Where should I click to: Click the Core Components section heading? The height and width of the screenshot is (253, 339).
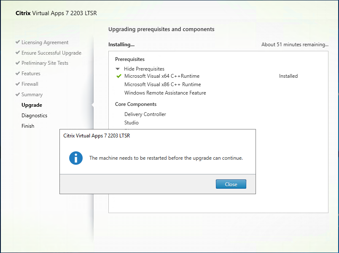[136, 104]
